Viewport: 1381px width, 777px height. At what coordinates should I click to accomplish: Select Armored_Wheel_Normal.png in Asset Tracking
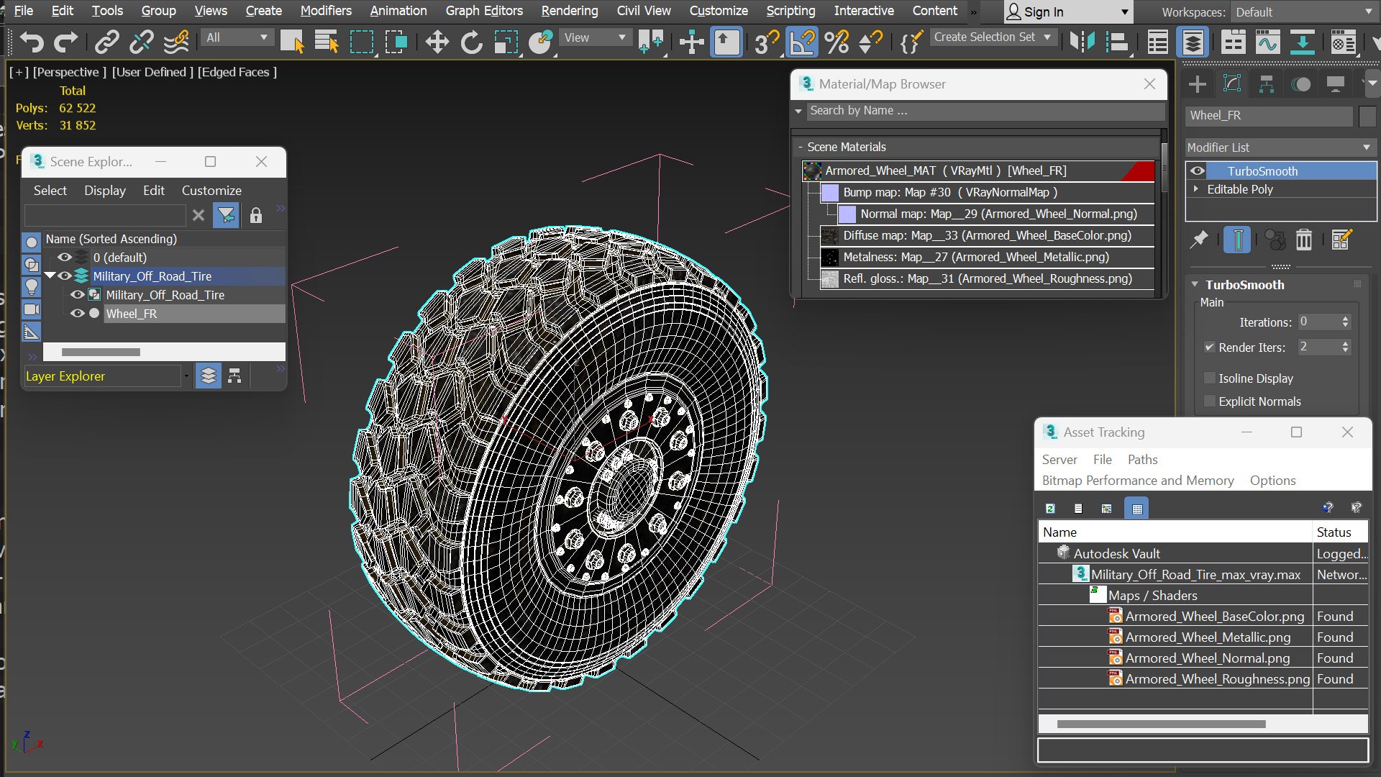coord(1207,658)
